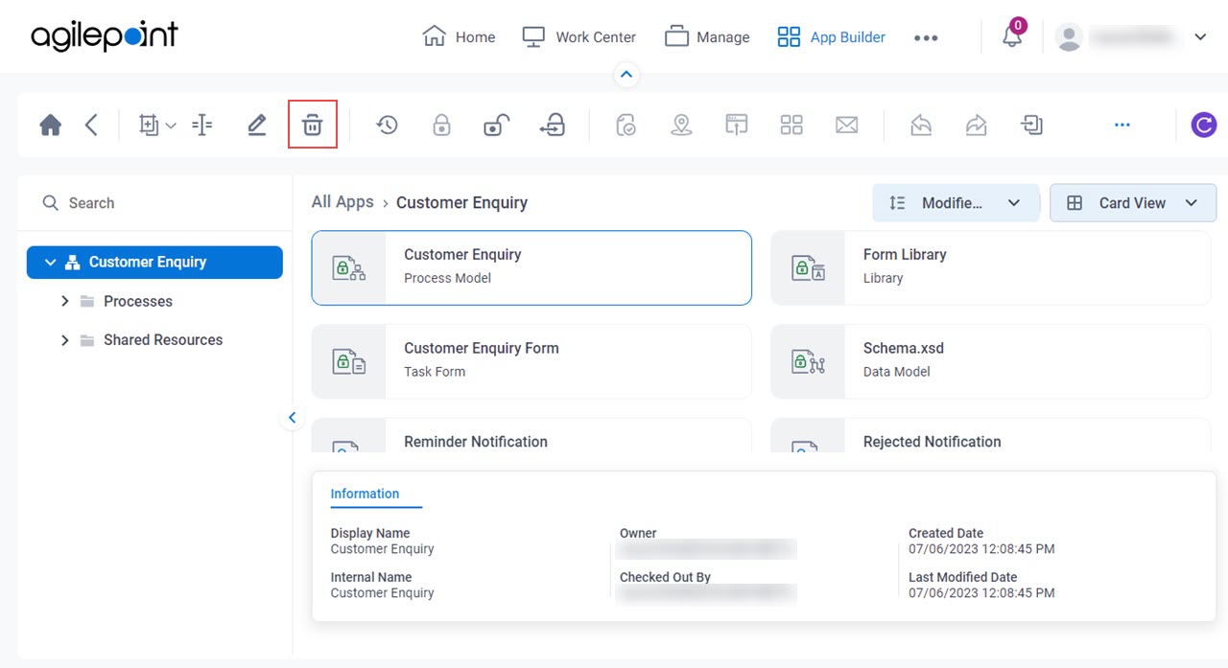Click the Import left-curved arrow icon

pyautogui.click(x=921, y=125)
